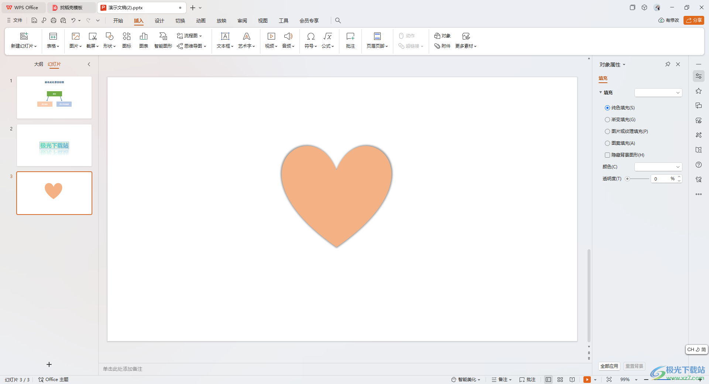Click the save icon in quick toolbar

tap(34, 21)
